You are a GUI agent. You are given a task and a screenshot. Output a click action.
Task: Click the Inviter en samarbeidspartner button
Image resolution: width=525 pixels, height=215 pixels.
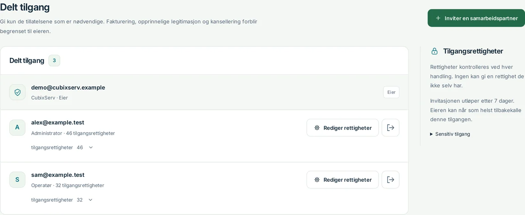pyautogui.click(x=476, y=18)
